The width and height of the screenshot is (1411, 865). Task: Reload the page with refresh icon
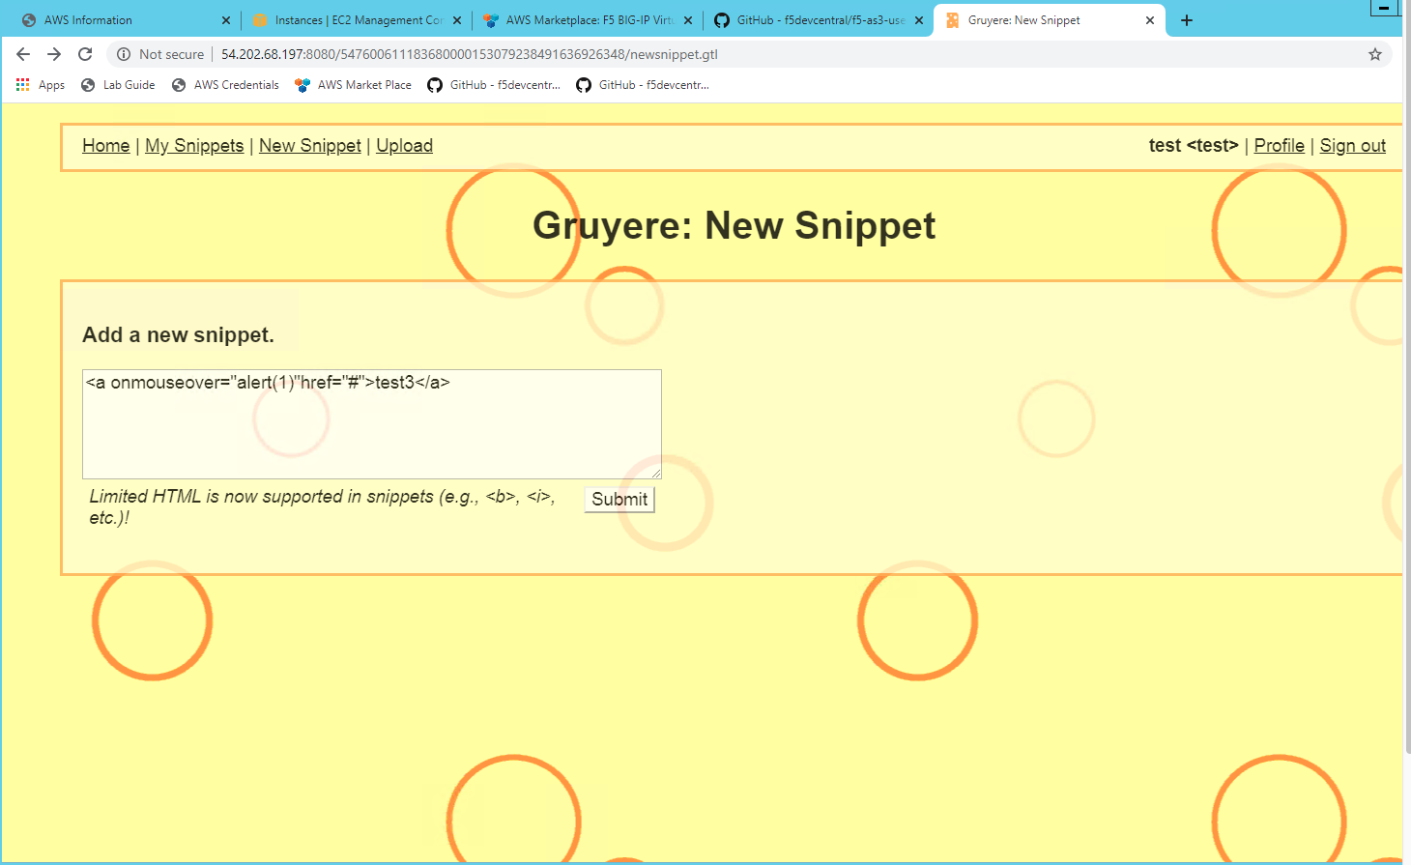(85, 54)
